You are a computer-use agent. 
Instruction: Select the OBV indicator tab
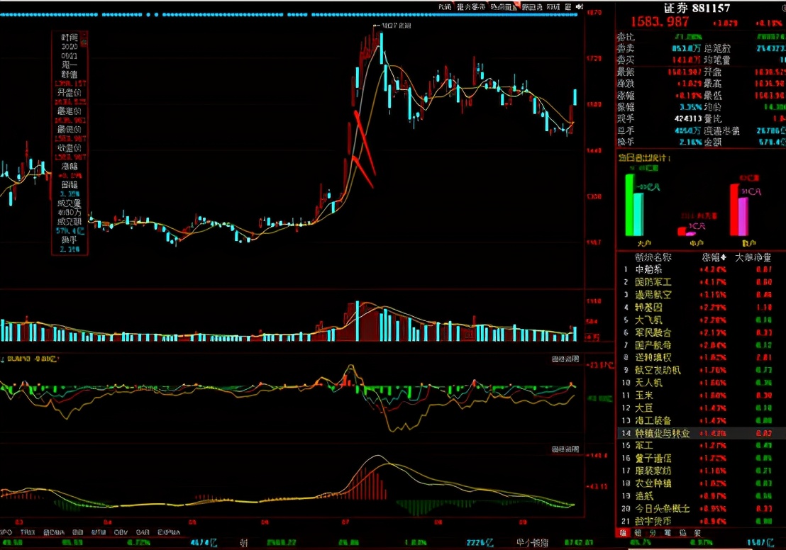pos(121,532)
